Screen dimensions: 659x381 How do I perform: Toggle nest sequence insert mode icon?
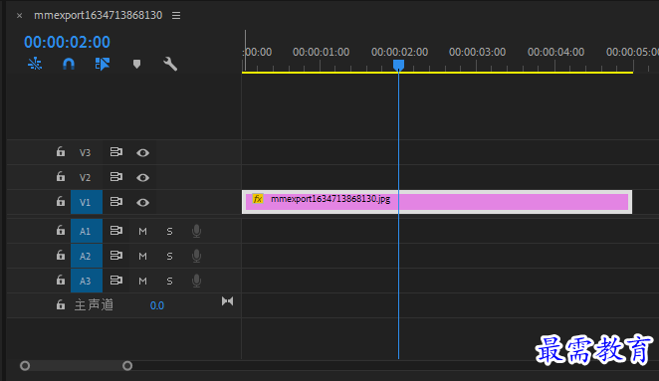(x=35, y=64)
